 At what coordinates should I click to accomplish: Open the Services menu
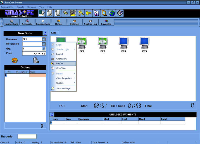point(32,7)
